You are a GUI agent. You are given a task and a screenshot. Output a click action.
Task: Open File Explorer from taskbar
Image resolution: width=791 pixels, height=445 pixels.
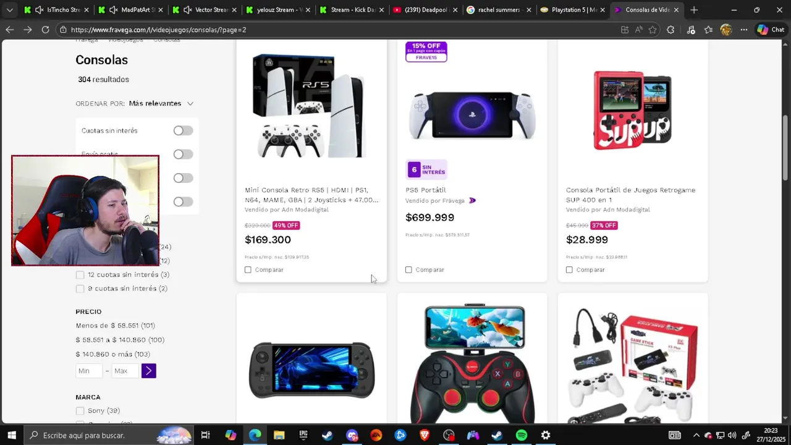279,435
